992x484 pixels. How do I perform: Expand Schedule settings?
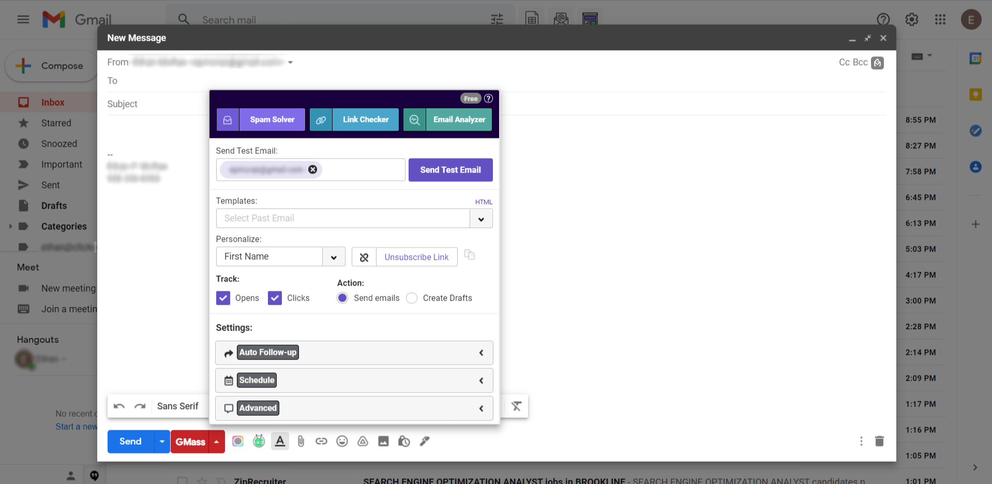coord(354,381)
